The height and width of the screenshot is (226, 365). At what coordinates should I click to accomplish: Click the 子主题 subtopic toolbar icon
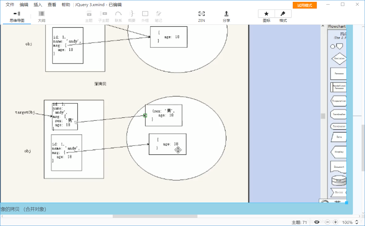pos(104,17)
